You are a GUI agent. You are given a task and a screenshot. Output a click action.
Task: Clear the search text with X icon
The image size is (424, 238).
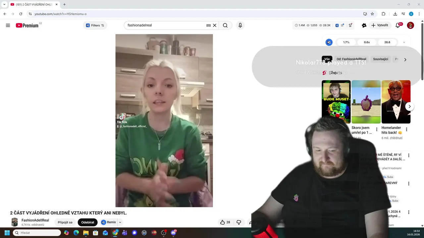pyautogui.click(x=215, y=25)
